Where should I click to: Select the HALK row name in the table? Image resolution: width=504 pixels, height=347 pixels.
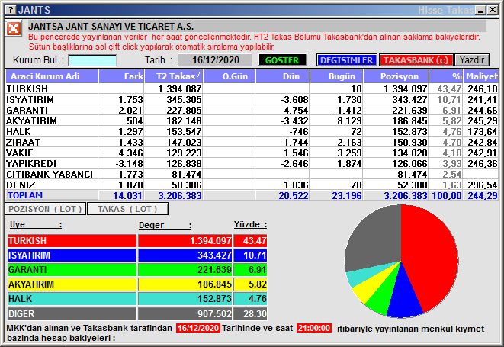18,131
